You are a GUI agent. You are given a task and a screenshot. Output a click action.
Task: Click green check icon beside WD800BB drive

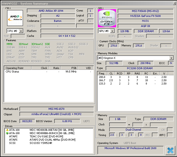[7, 133]
